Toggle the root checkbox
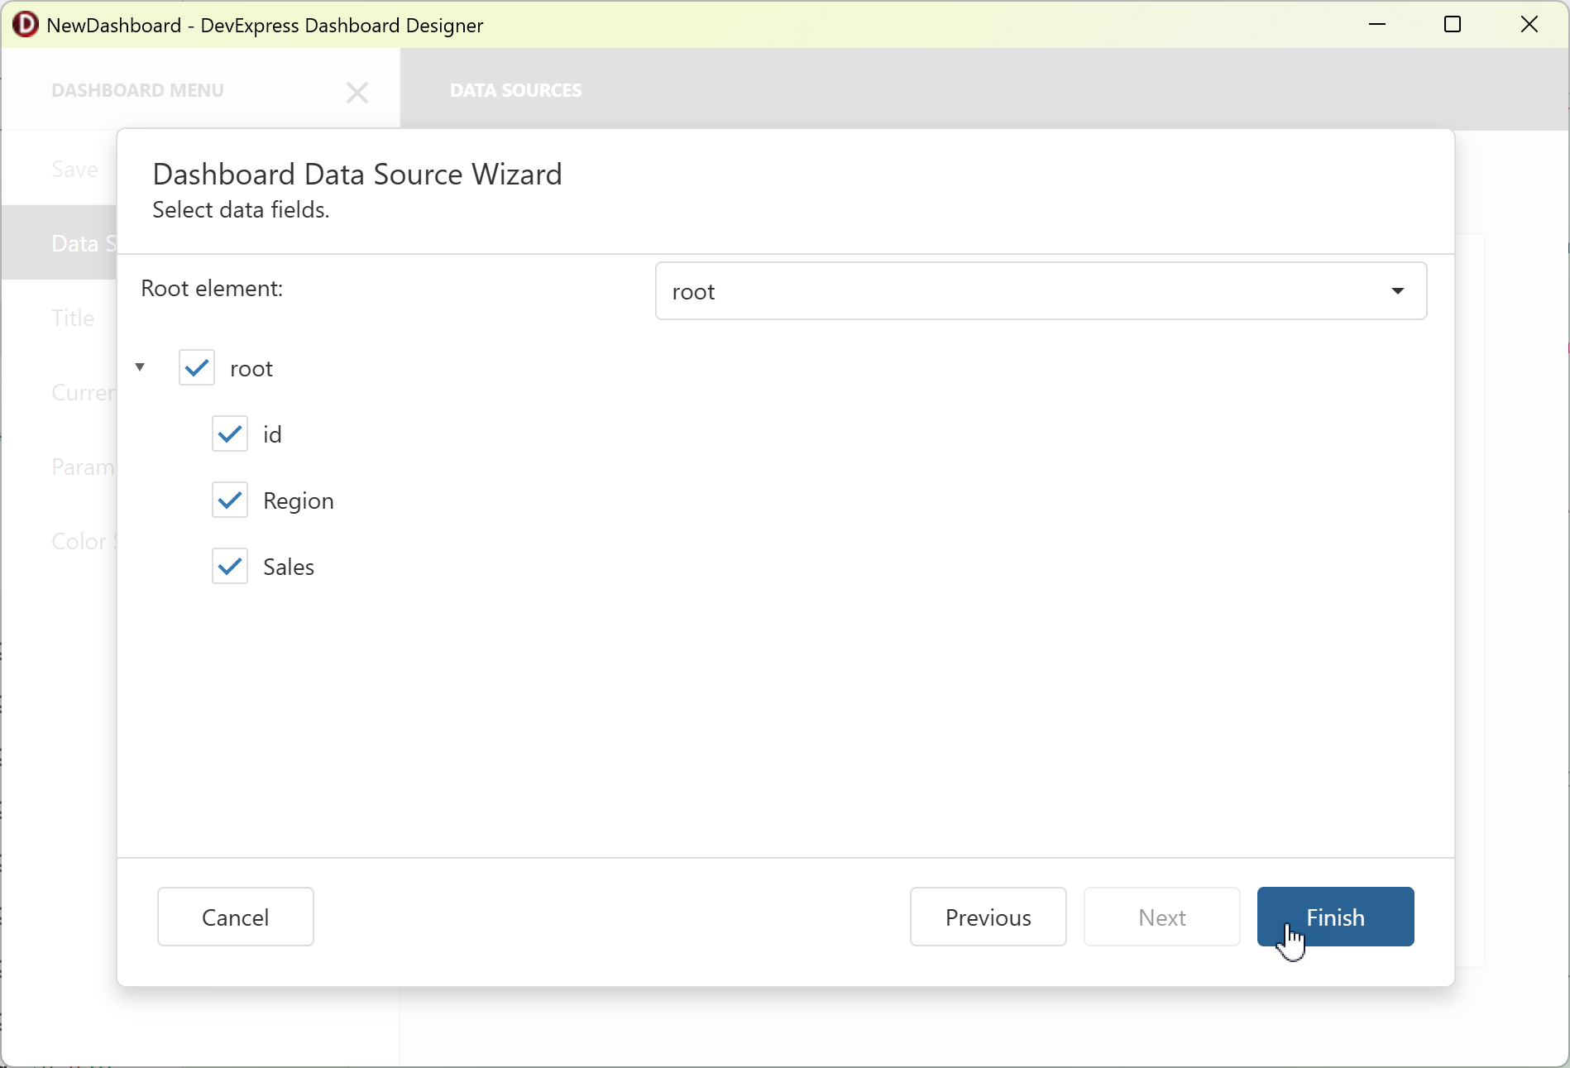Viewport: 1570px width, 1068px height. [x=197, y=367]
